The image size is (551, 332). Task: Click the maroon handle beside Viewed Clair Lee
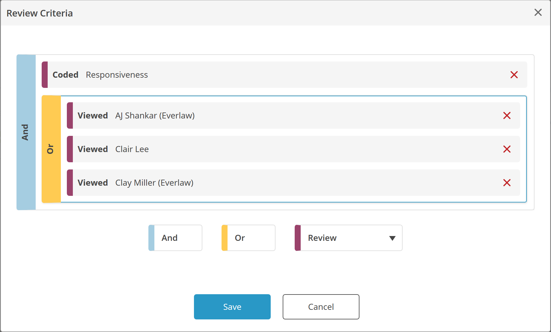69,149
